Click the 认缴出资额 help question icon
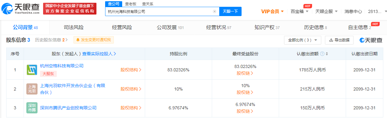 [x=322, y=54]
